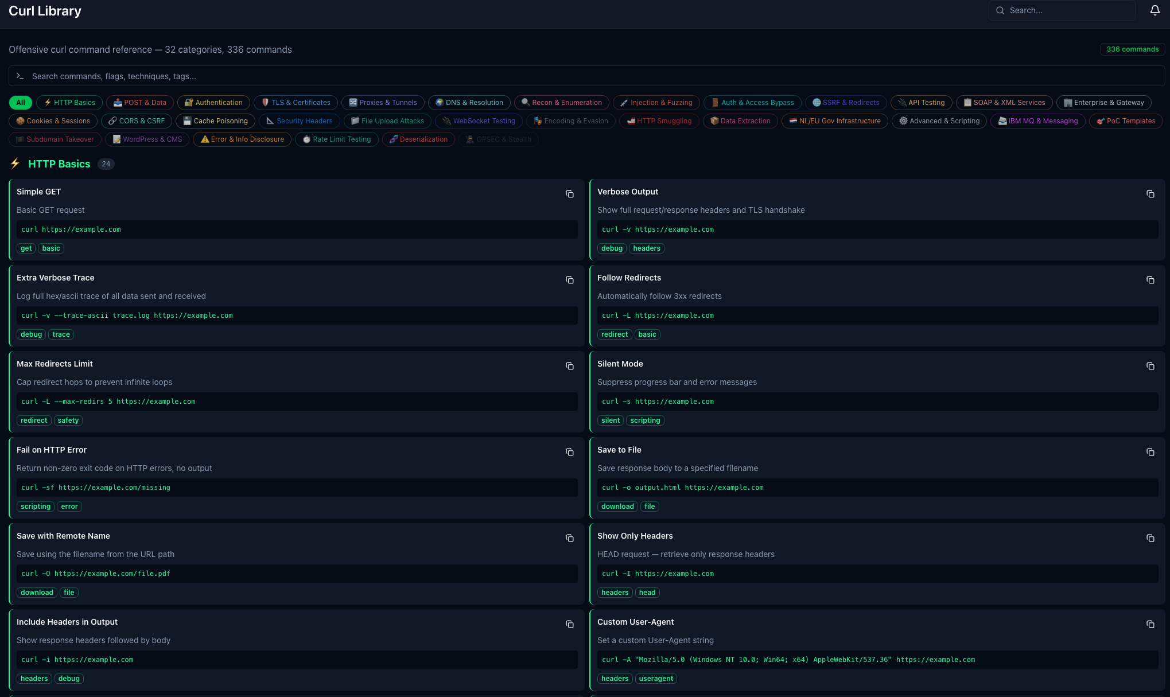Select the WordPress & CMS category
This screenshot has height=697, width=1170.
(147, 139)
